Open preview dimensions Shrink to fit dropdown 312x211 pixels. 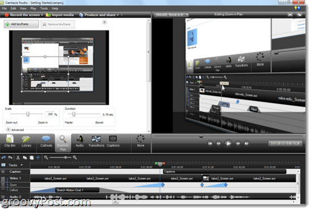(x=171, y=15)
